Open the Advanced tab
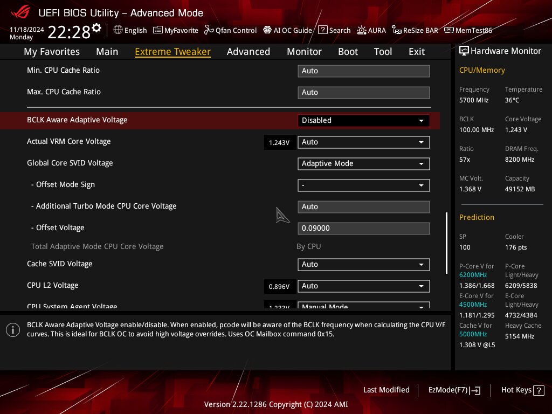 [x=249, y=52]
